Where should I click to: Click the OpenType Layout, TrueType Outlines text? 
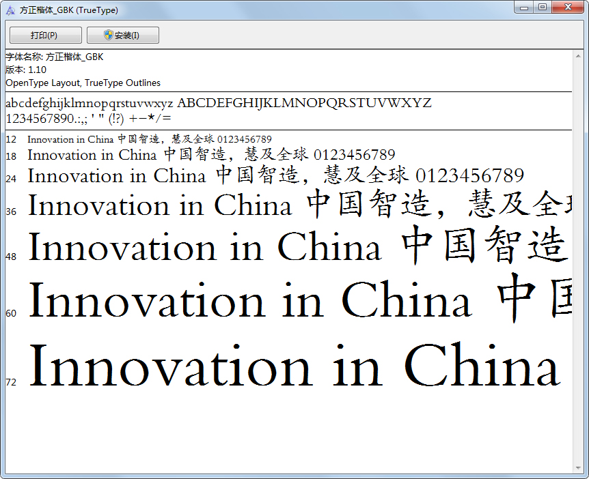tap(83, 83)
